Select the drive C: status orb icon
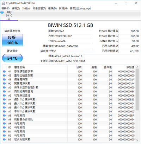Viewport: 141px width, 144px height. point(2,12)
